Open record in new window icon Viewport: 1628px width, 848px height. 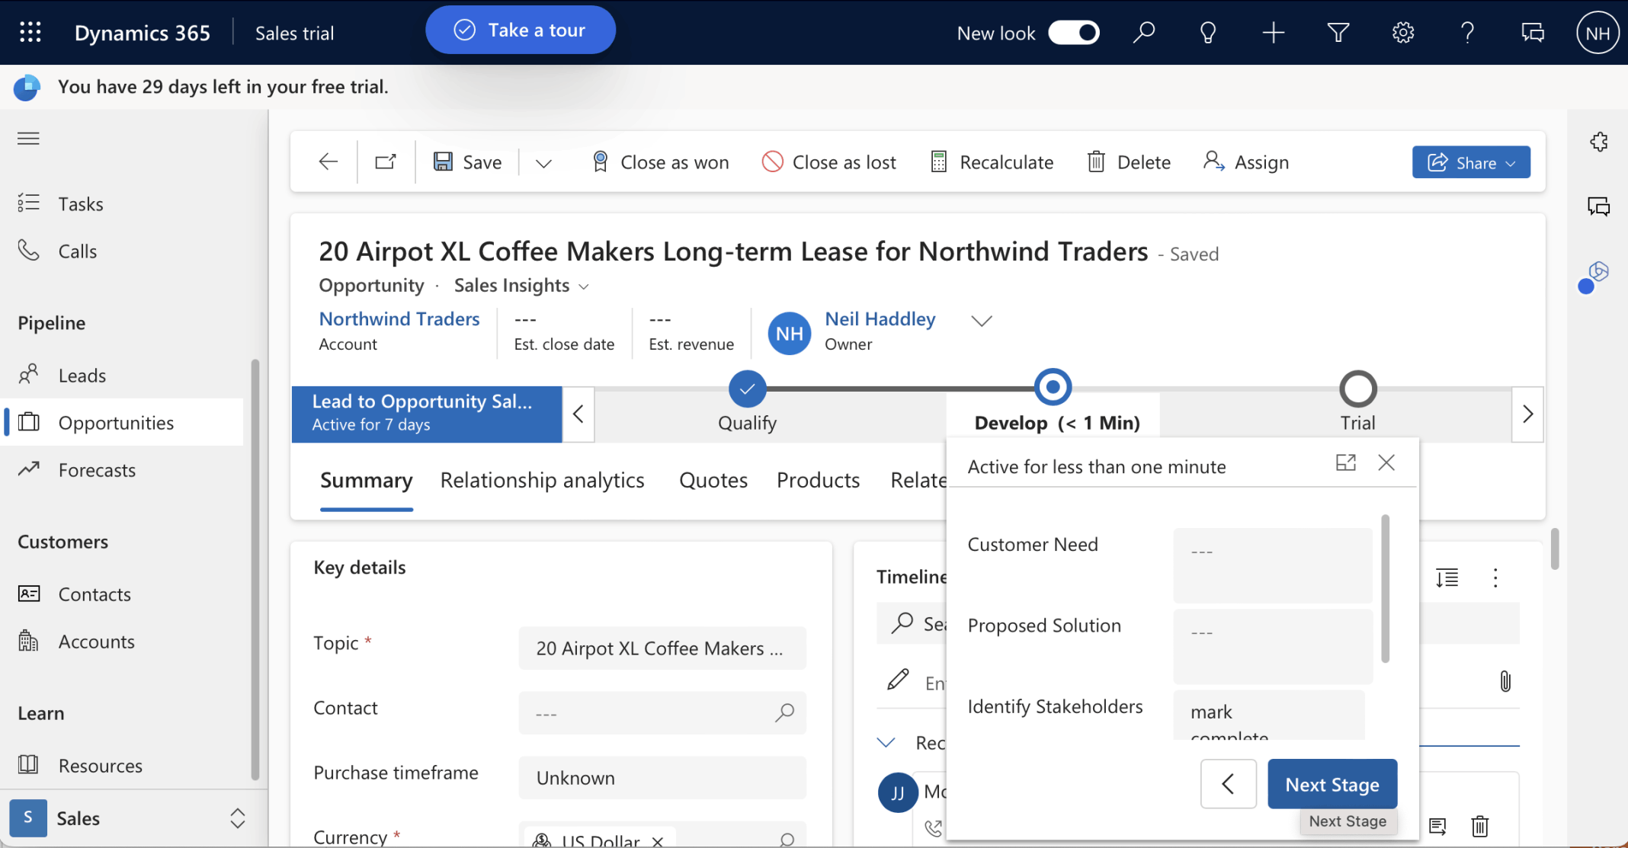386,162
